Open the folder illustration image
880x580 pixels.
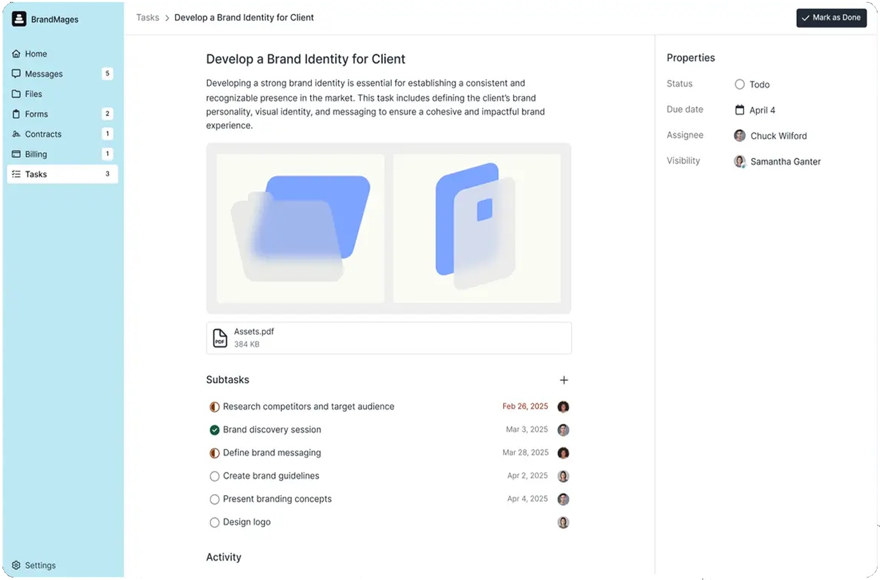click(x=301, y=228)
